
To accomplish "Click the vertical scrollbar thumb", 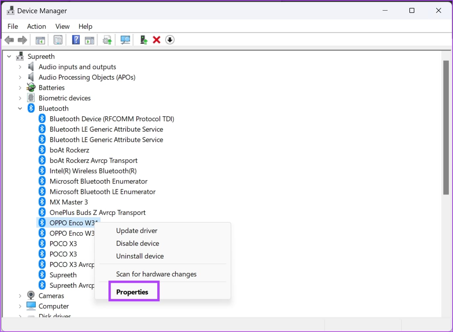I will click(x=446, y=127).
